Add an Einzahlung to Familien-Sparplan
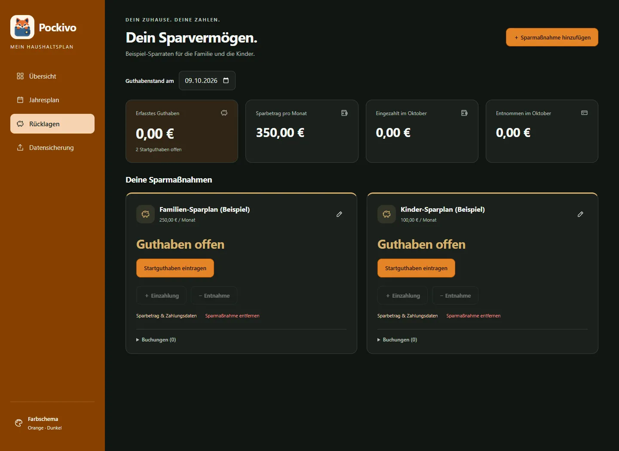619x451 pixels. 161,296
